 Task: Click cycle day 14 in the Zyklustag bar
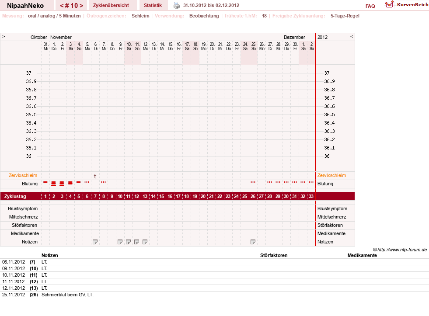(153, 196)
